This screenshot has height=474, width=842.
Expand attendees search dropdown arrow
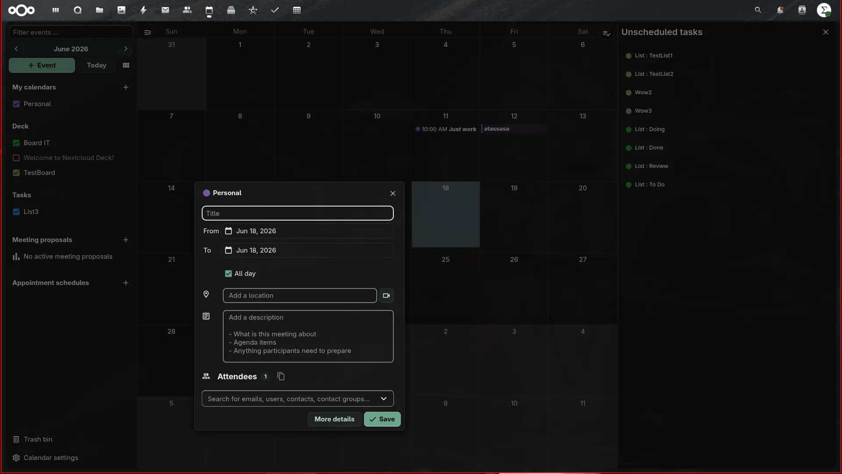384,399
